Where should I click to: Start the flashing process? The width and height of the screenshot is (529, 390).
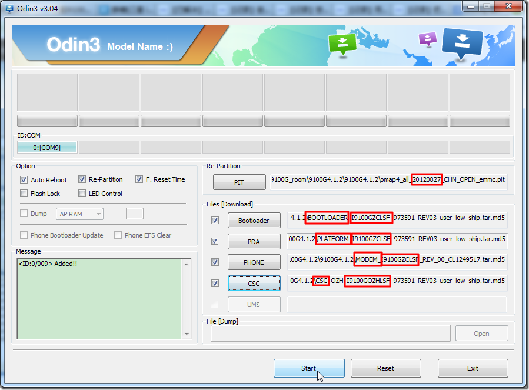point(309,368)
